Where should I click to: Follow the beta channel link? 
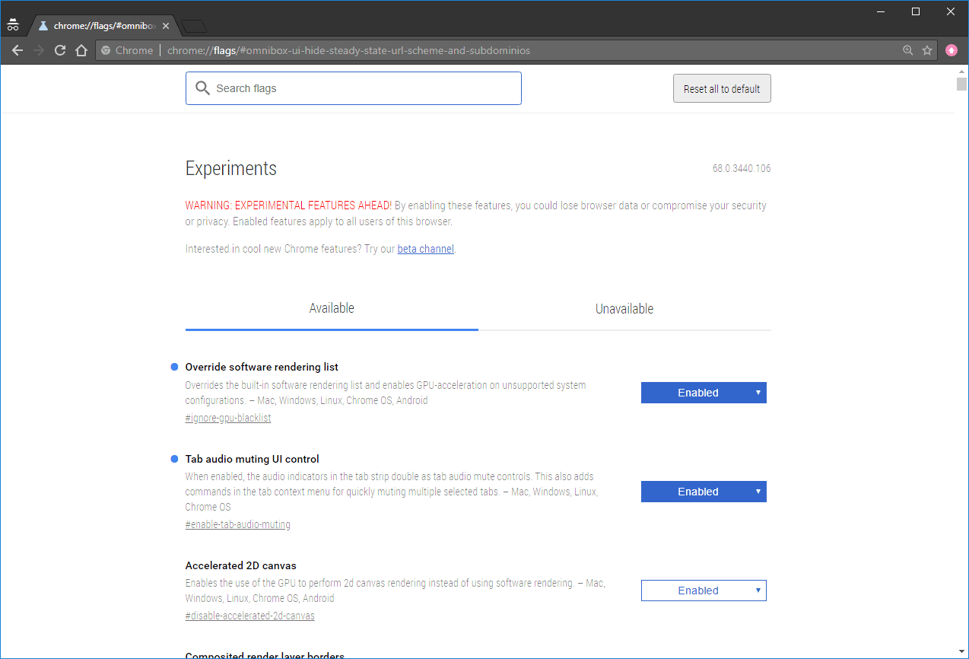tap(425, 249)
